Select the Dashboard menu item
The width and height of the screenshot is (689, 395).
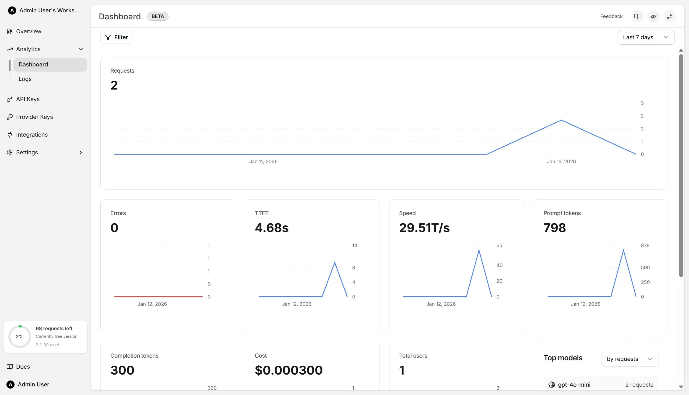(x=33, y=64)
